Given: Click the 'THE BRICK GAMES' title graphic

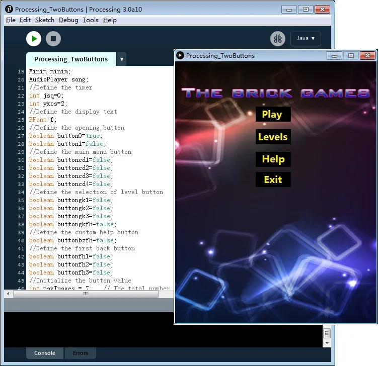Looking at the screenshot, I should (x=275, y=93).
